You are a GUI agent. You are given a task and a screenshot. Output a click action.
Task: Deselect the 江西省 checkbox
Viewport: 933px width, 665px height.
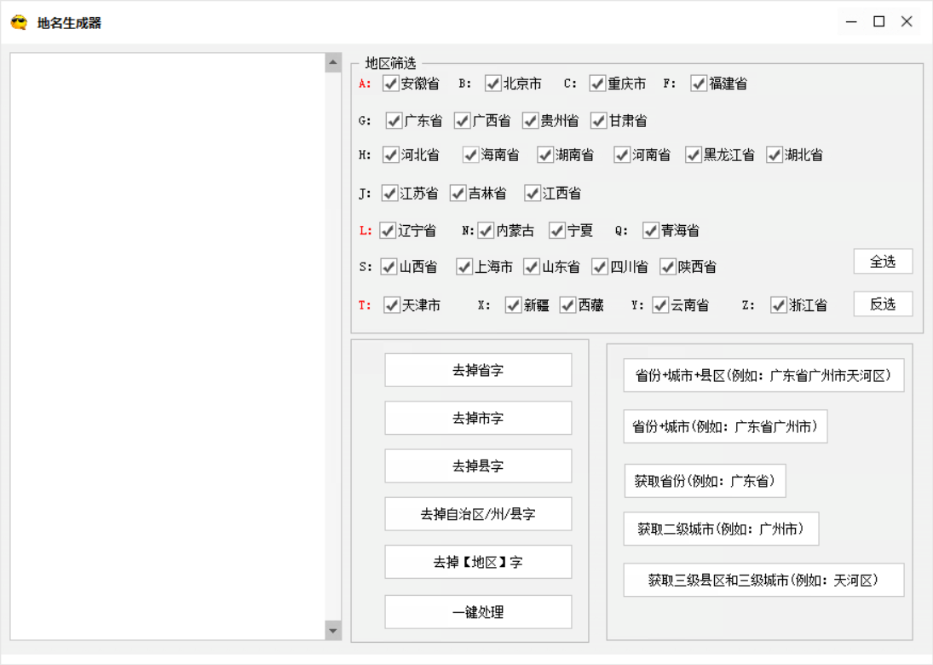tap(532, 193)
